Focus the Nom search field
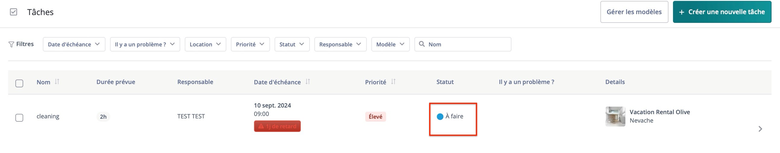The width and height of the screenshot is (780, 153). pos(463,45)
